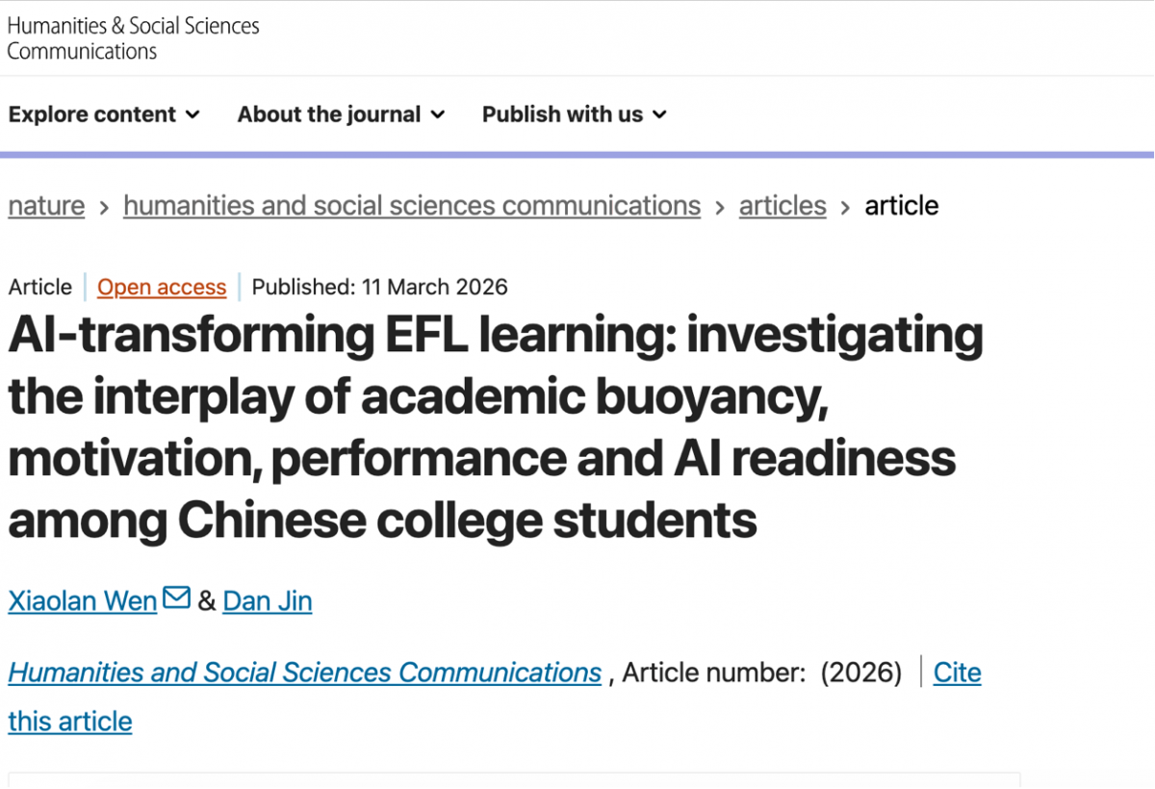This screenshot has width=1155, height=789.
Task: Select the article breadcrumb label
Action: (901, 205)
